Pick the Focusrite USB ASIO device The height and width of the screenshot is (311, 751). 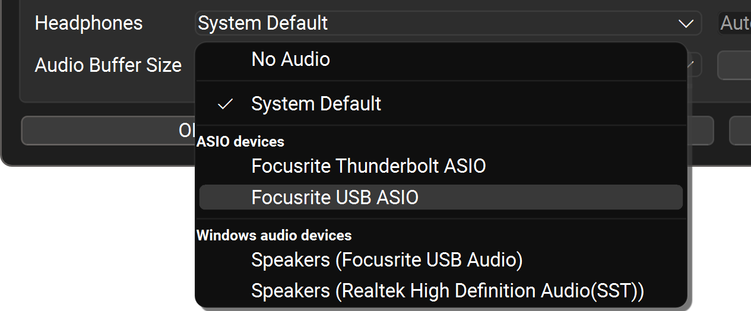[x=335, y=198]
